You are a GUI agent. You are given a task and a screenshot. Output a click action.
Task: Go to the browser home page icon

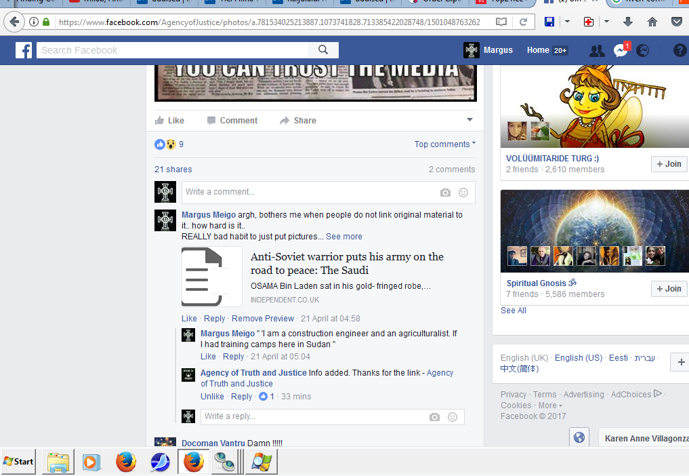(652, 22)
